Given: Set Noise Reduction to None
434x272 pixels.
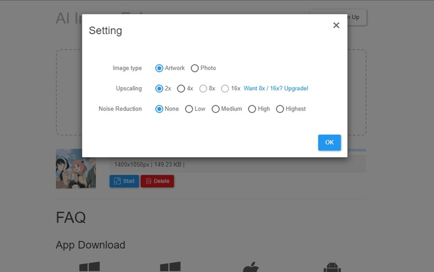Looking at the screenshot, I should pos(159,109).
